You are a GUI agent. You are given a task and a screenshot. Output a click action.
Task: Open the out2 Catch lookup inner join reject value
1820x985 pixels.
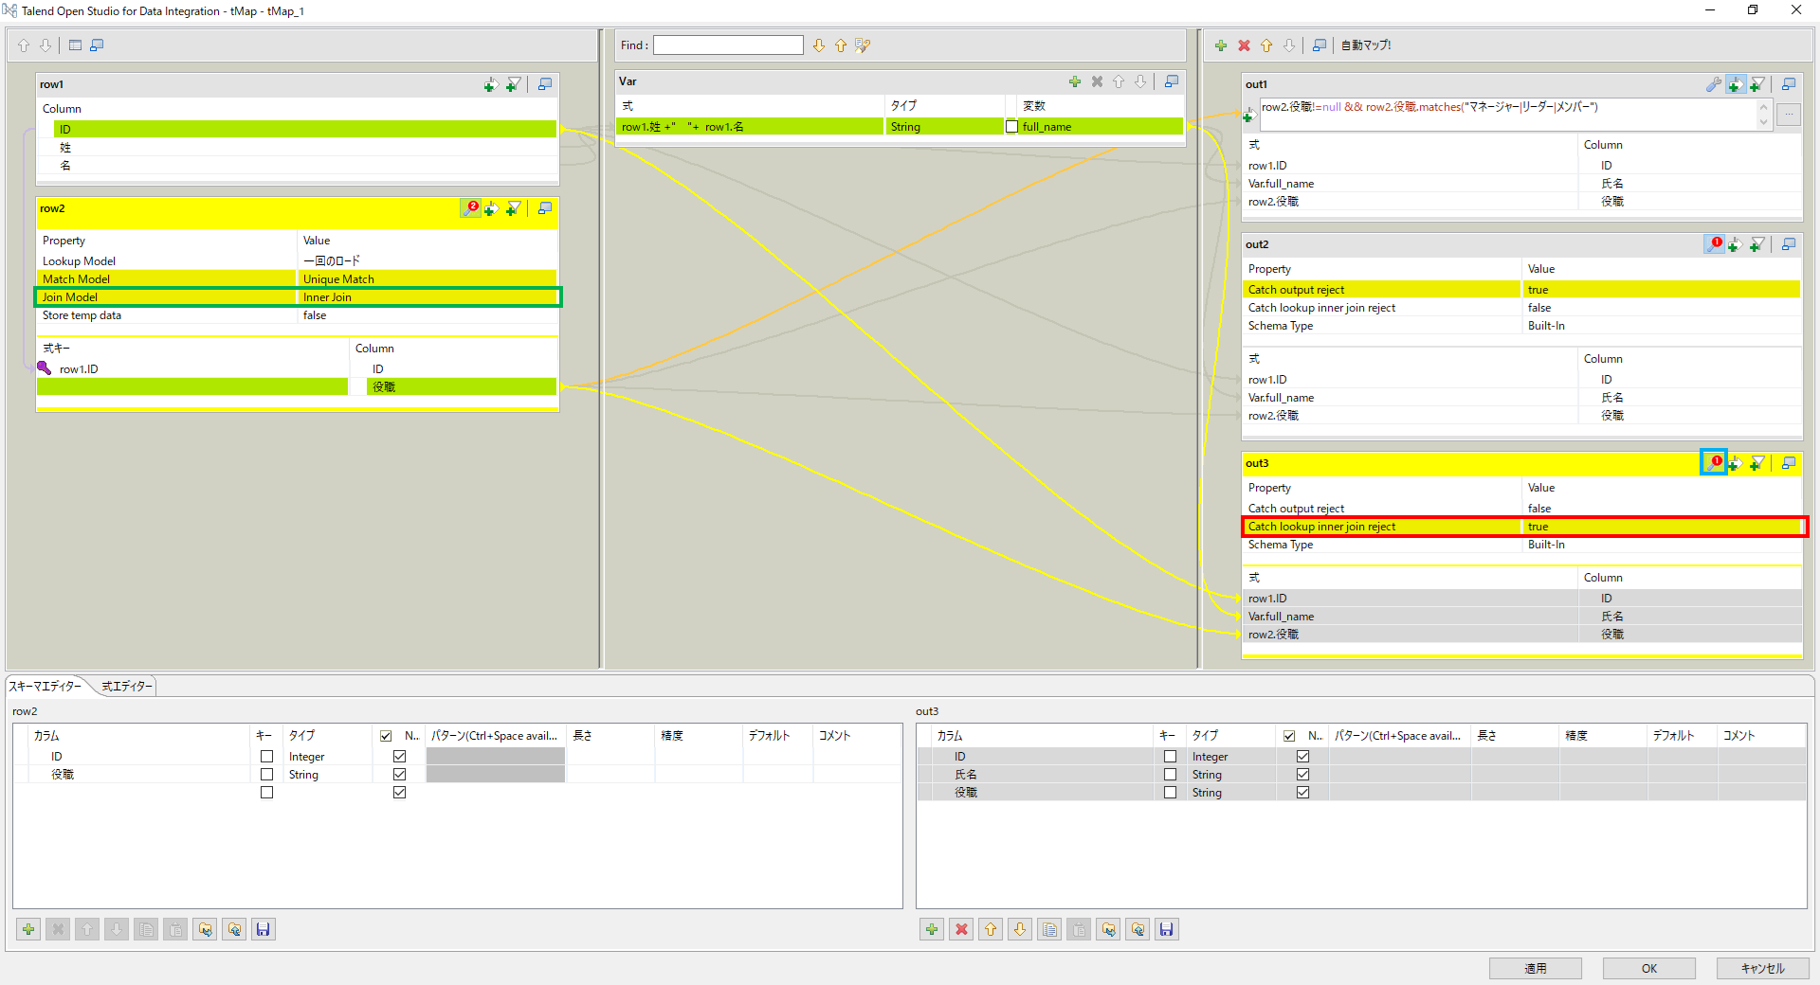pos(1661,308)
